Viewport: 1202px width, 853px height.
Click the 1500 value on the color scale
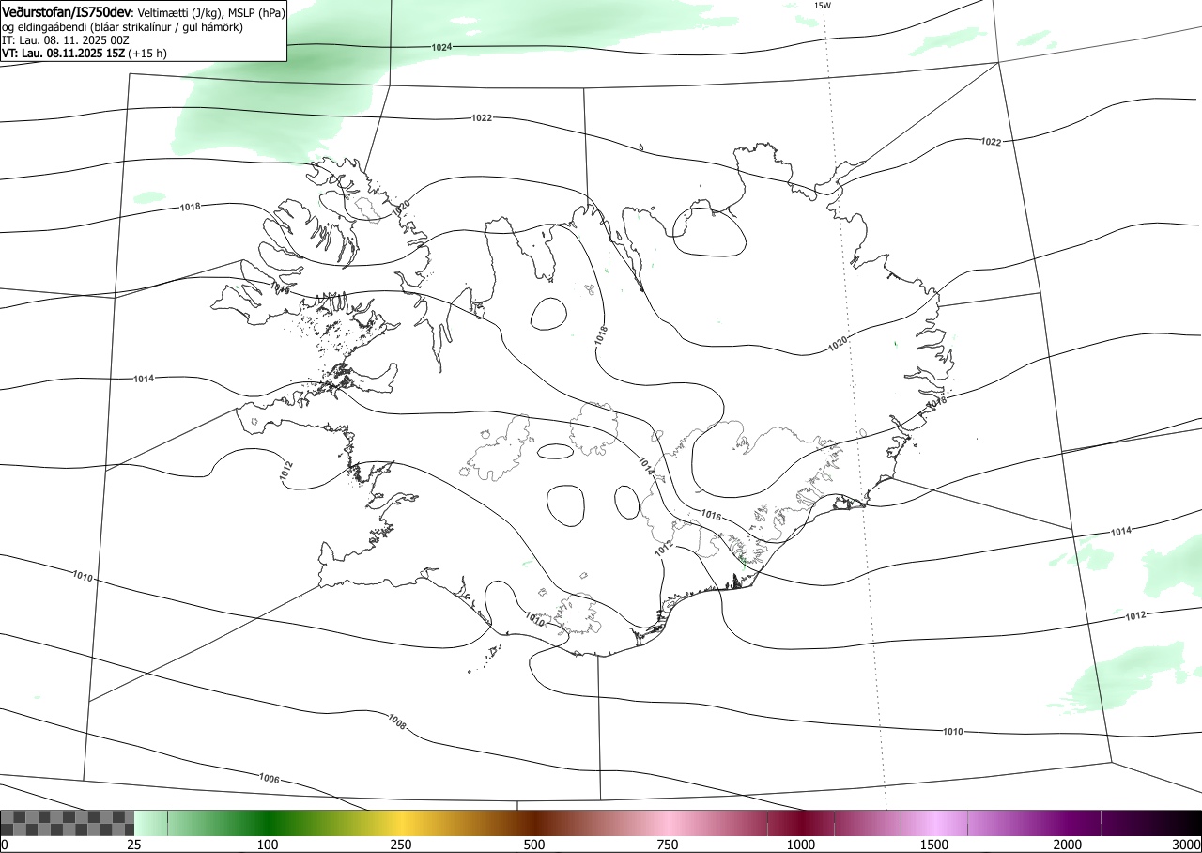[934, 845]
